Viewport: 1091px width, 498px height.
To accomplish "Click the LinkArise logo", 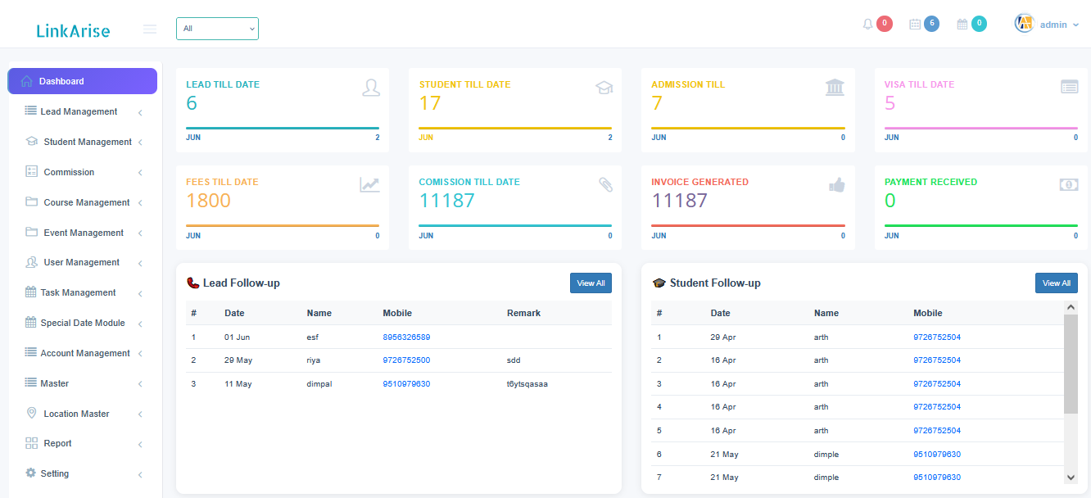I will tap(73, 31).
